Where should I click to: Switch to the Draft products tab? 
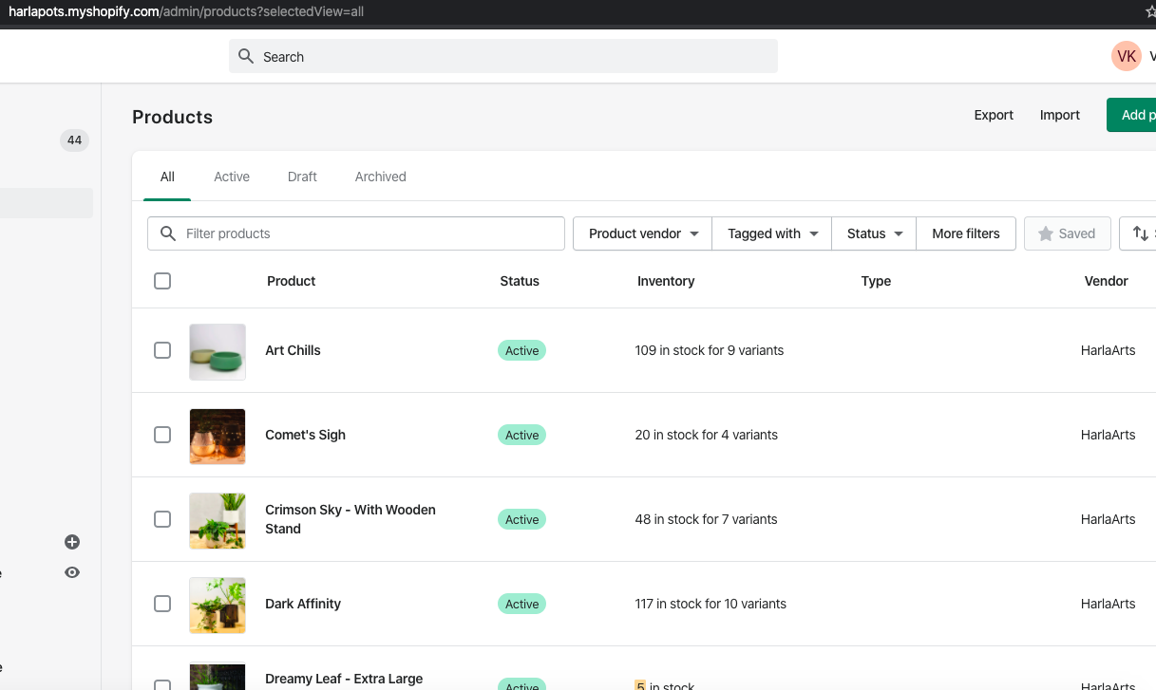[x=302, y=177]
